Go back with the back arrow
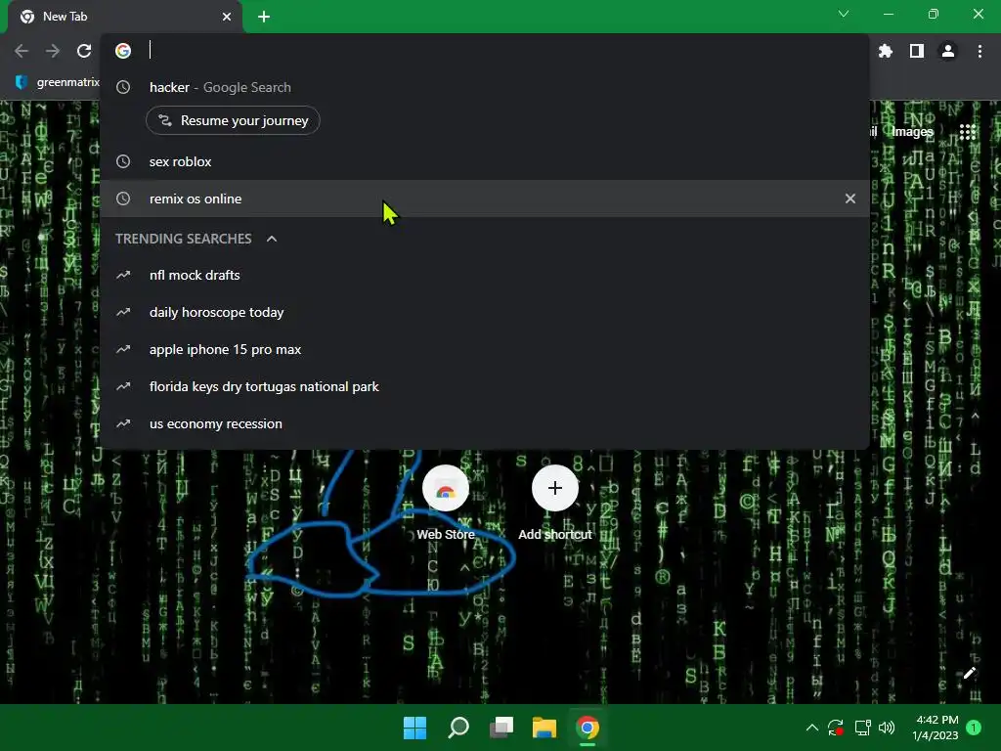Screen dimensions: 1001x751 [x=22, y=51]
